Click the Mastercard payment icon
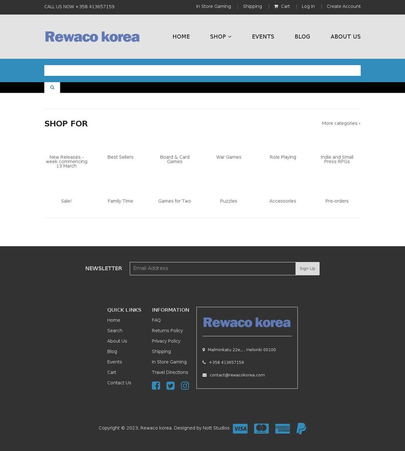The image size is (405, 451). [x=262, y=429]
